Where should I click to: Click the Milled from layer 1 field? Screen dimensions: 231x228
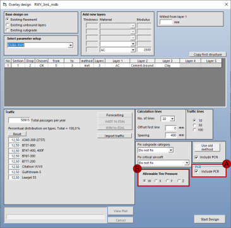pos(166,22)
